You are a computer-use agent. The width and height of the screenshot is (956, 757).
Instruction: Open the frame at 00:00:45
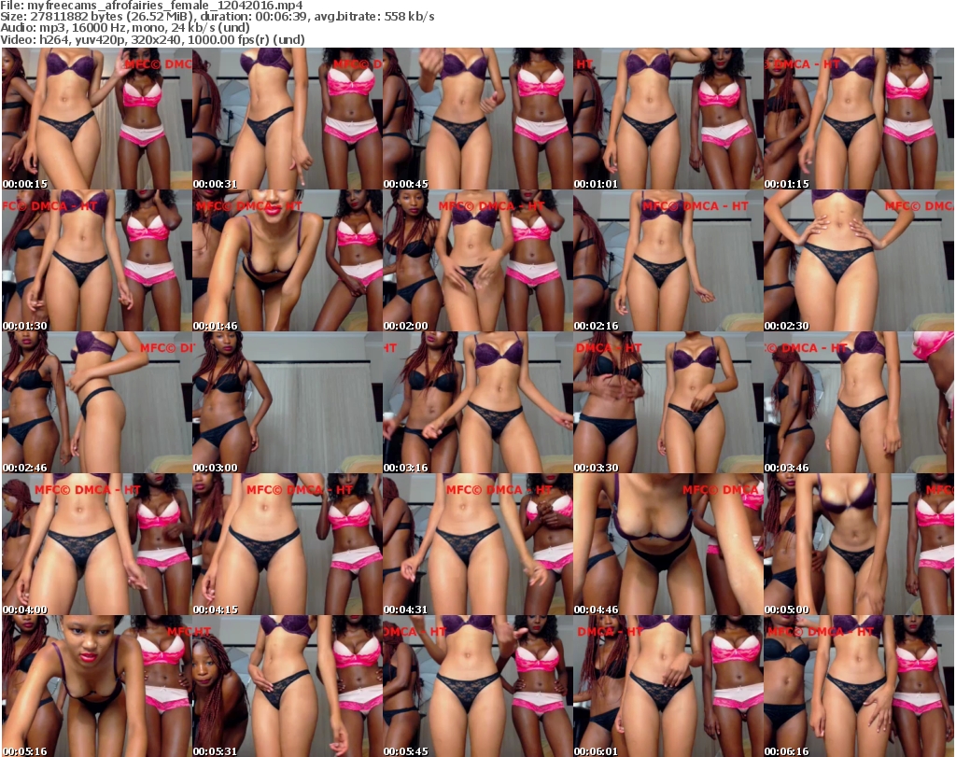tap(477, 119)
